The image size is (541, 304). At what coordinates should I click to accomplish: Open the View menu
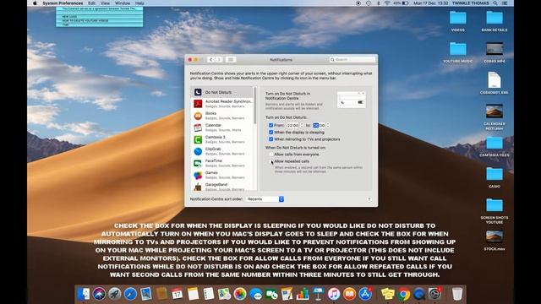(105, 3)
